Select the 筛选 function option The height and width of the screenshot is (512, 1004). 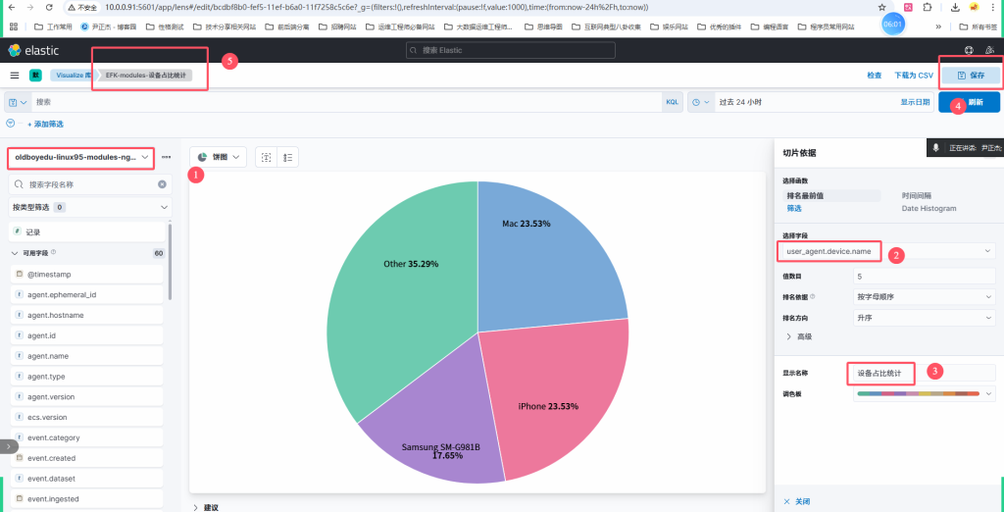point(794,208)
